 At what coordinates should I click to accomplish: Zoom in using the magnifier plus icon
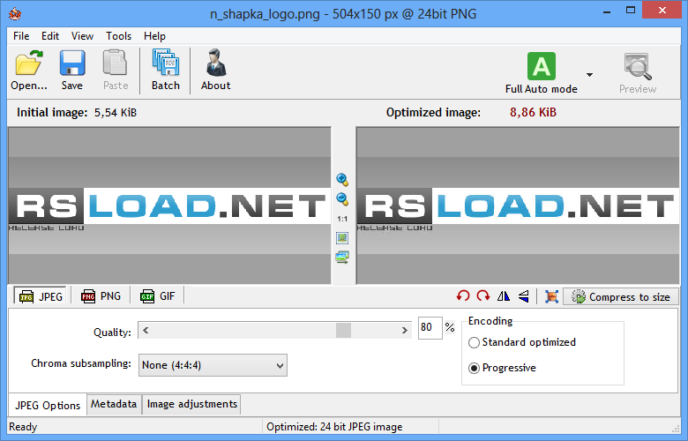point(342,180)
